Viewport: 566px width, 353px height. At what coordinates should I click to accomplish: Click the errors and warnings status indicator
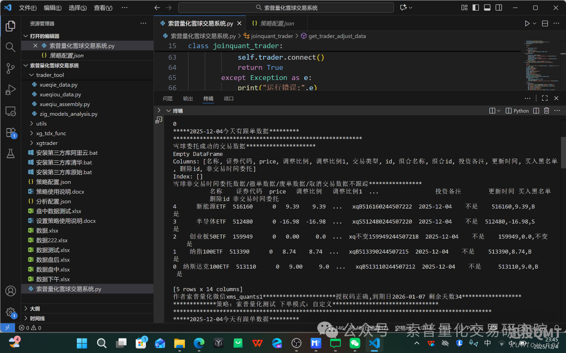pyautogui.click(x=30, y=328)
